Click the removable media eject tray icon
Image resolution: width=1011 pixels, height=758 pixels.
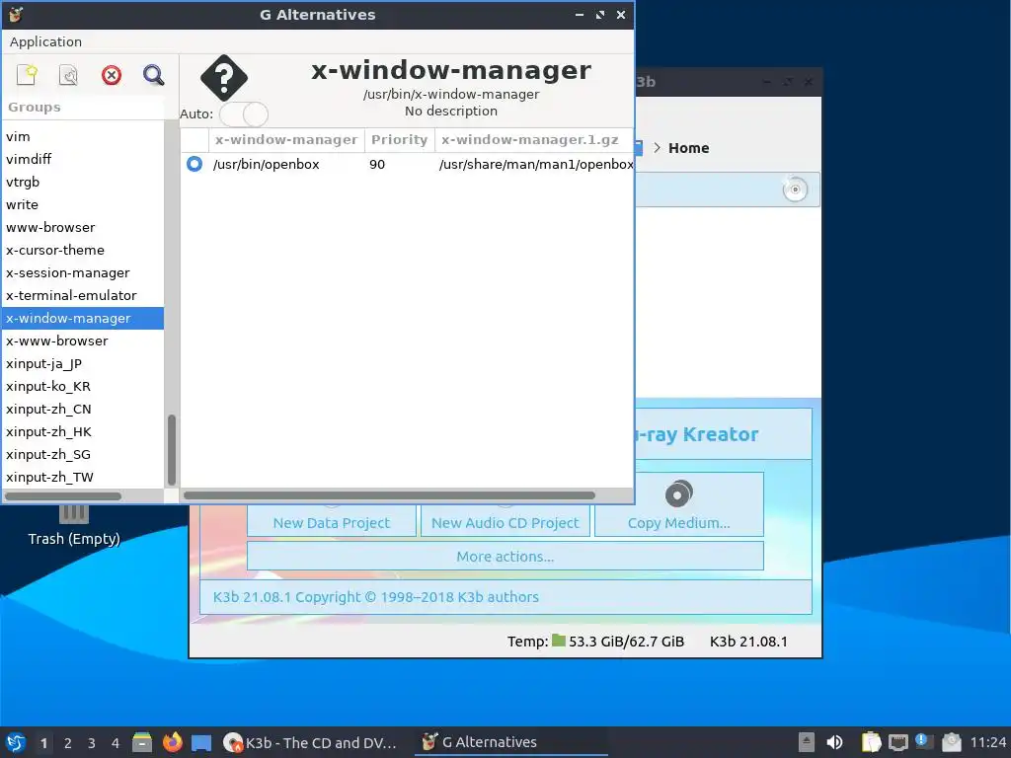coord(806,742)
